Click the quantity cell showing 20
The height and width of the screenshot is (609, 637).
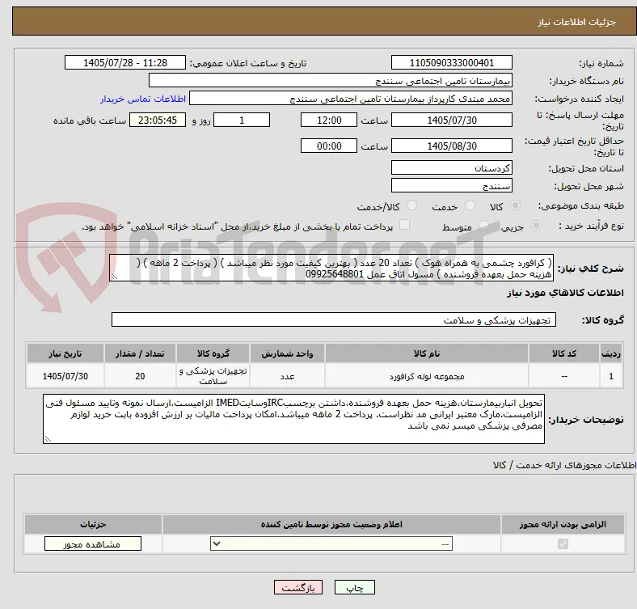point(140,376)
